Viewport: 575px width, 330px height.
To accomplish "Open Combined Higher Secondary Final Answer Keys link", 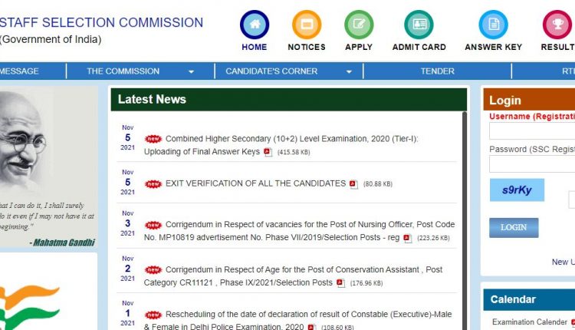I will tap(281, 145).
